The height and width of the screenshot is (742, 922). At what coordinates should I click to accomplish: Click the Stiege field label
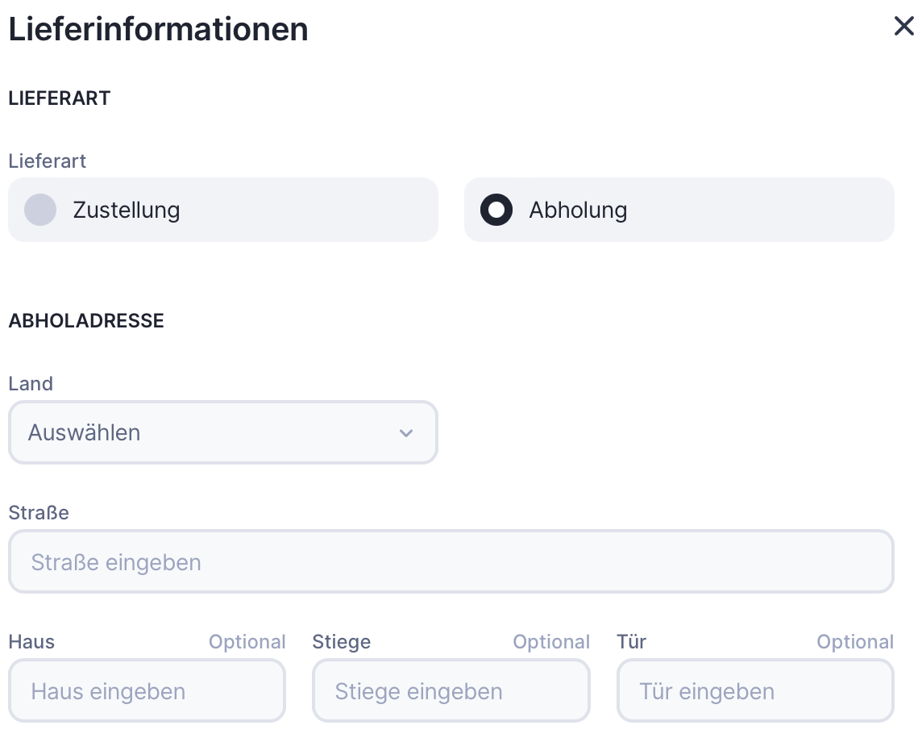coord(342,642)
